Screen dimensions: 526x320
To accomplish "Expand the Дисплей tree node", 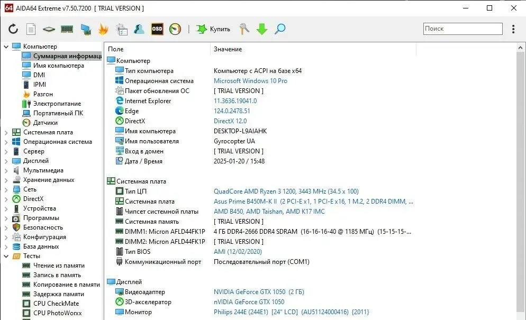I will (6, 161).
